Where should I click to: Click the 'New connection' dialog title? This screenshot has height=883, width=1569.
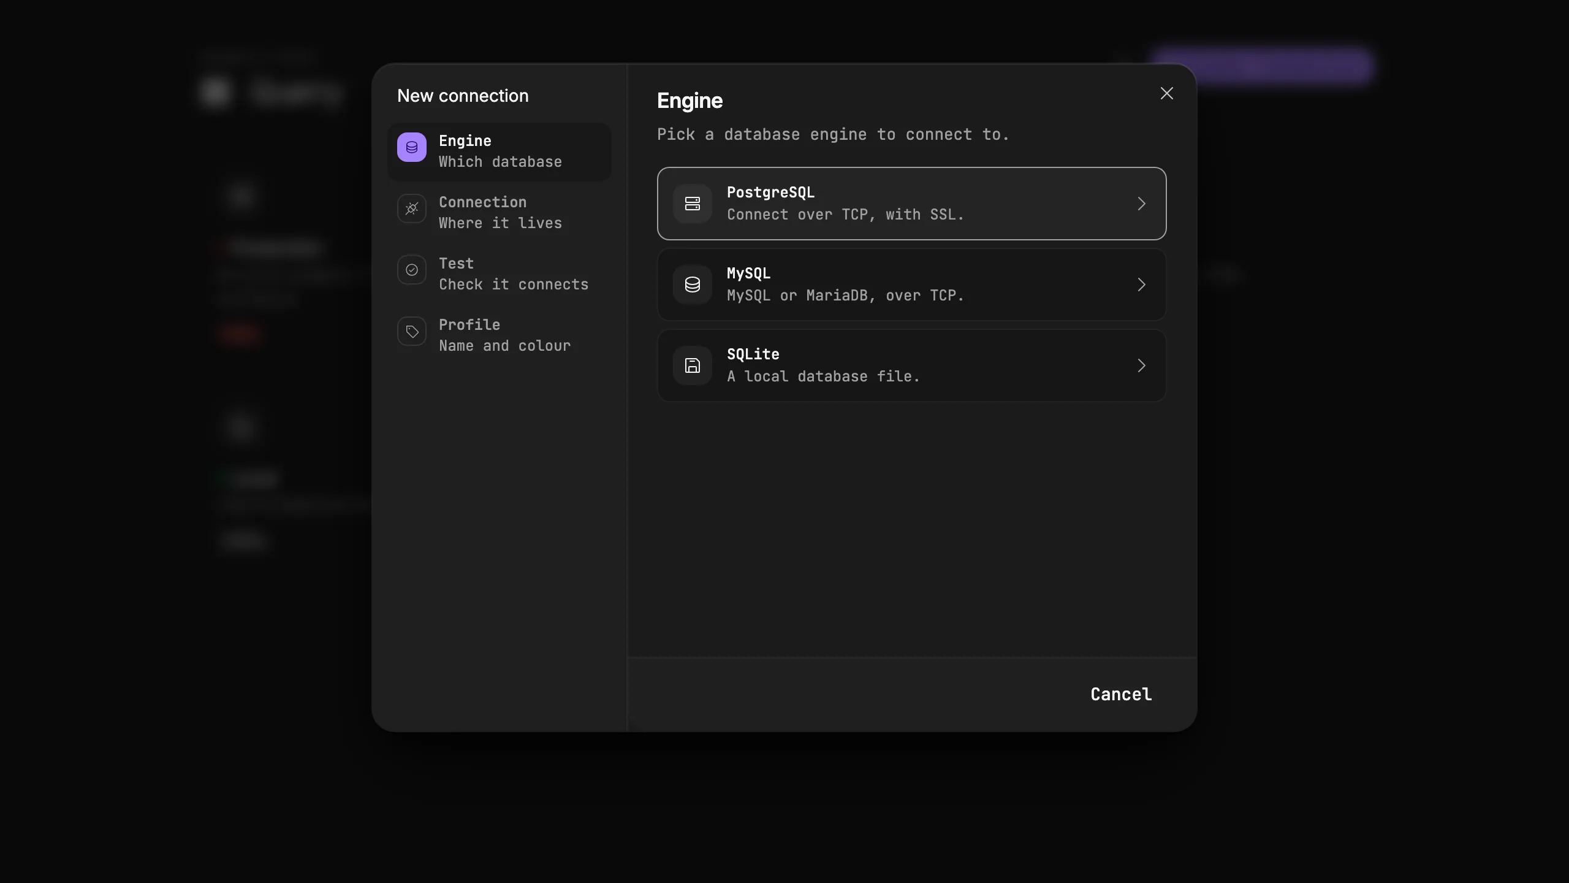pyautogui.click(x=463, y=96)
